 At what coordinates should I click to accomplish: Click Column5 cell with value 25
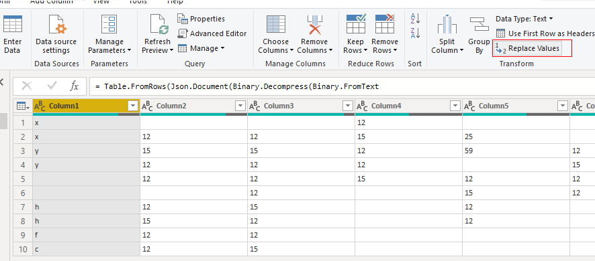tap(516, 137)
